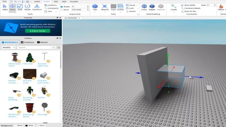
Task: Select the Wooden Crate thumbnail
Action: [30, 74]
